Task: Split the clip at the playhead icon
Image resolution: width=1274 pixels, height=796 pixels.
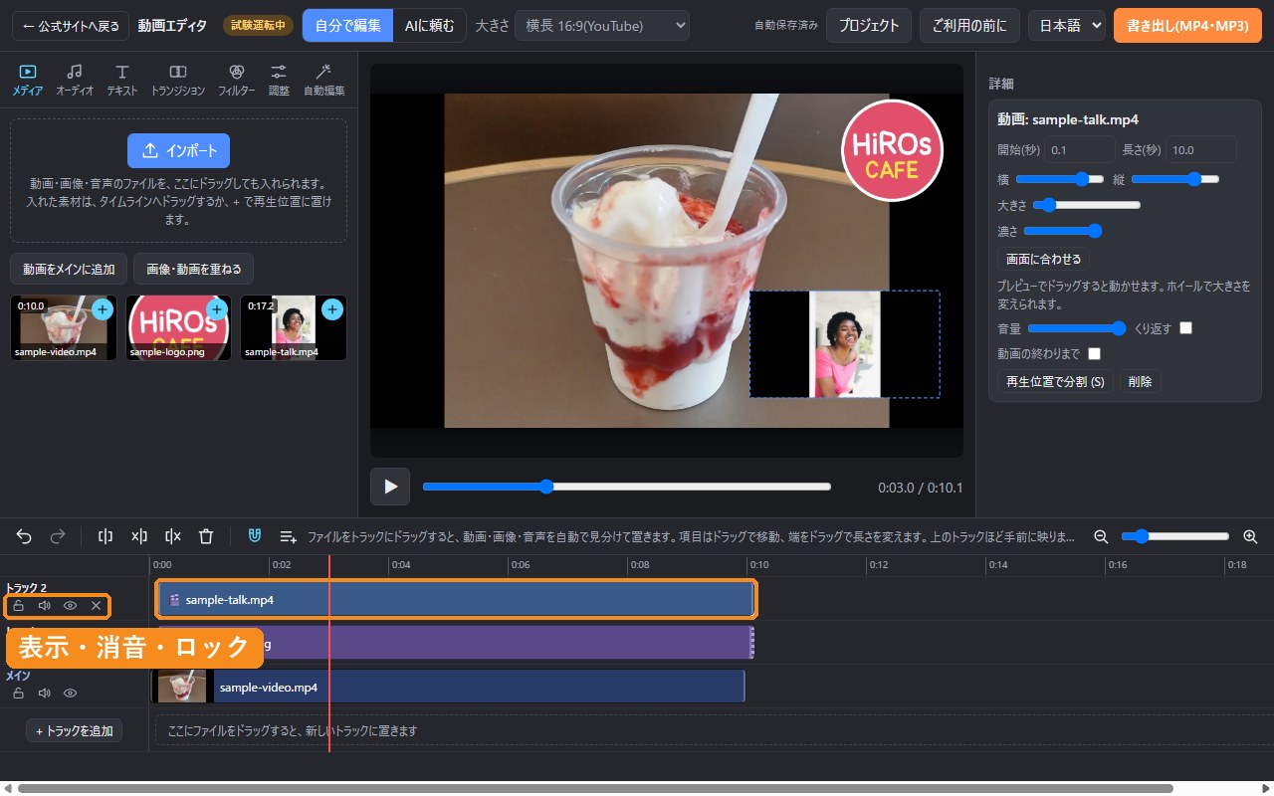Action: pyautogui.click(x=106, y=536)
